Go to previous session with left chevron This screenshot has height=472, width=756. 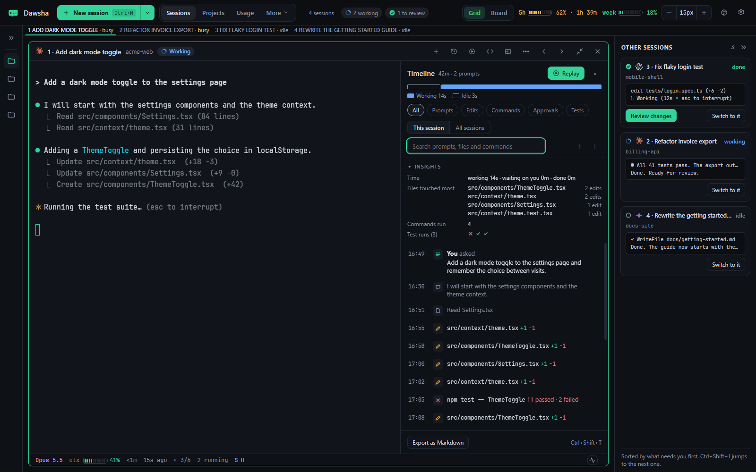click(544, 51)
